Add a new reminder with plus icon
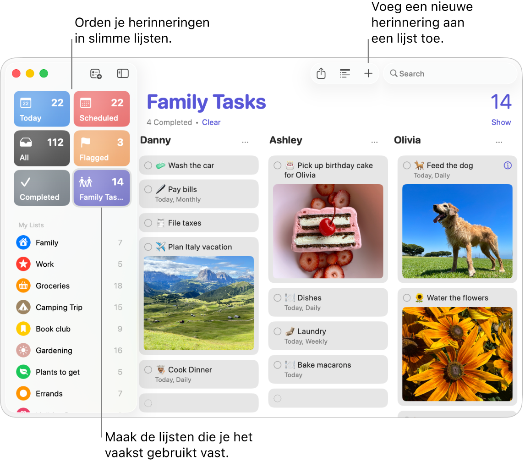 pos(369,73)
